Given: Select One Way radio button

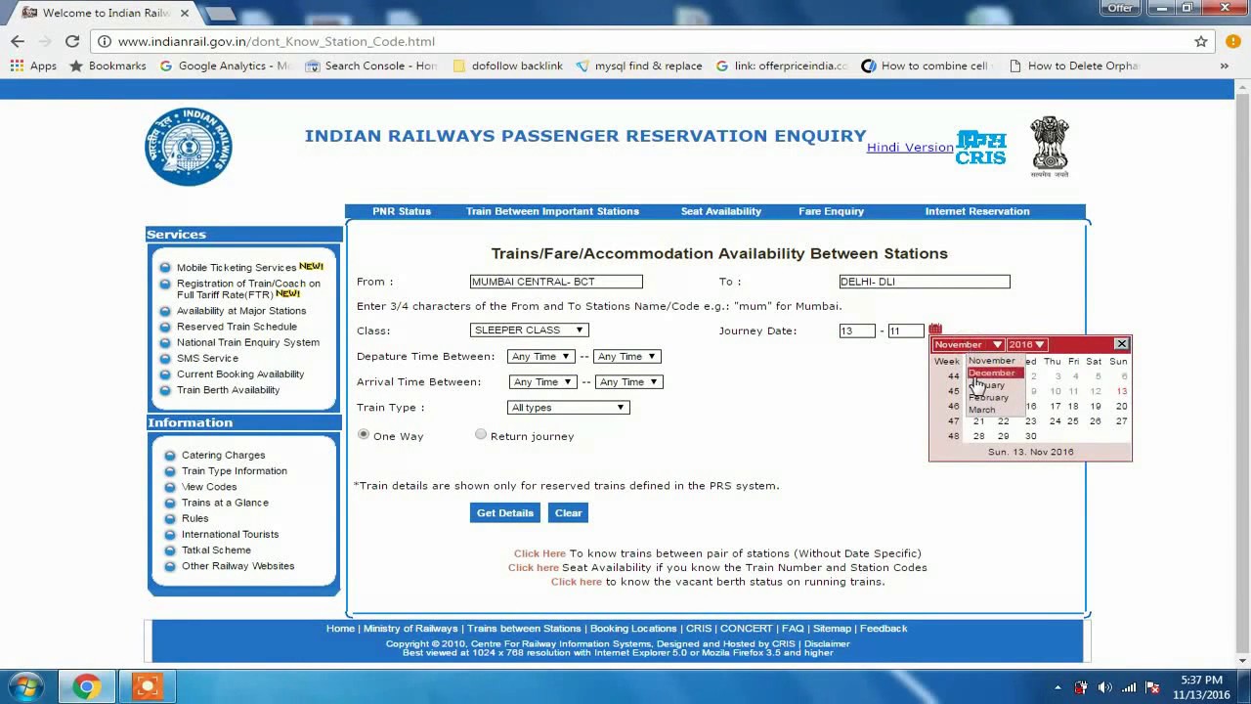Looking at the screenshot, I should tap(364, 434).
